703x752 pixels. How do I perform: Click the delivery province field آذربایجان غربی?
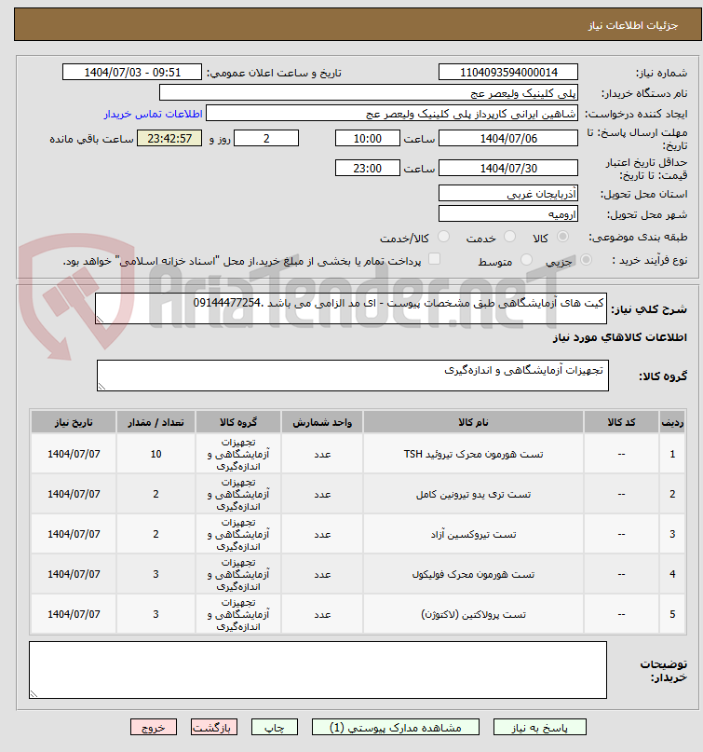point(508,194)
